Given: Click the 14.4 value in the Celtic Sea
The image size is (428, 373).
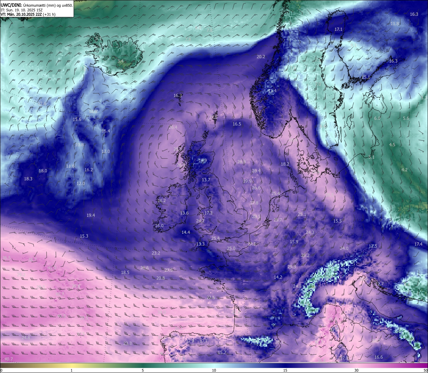Looking at the screenshot, I should [x=186, y=232].
